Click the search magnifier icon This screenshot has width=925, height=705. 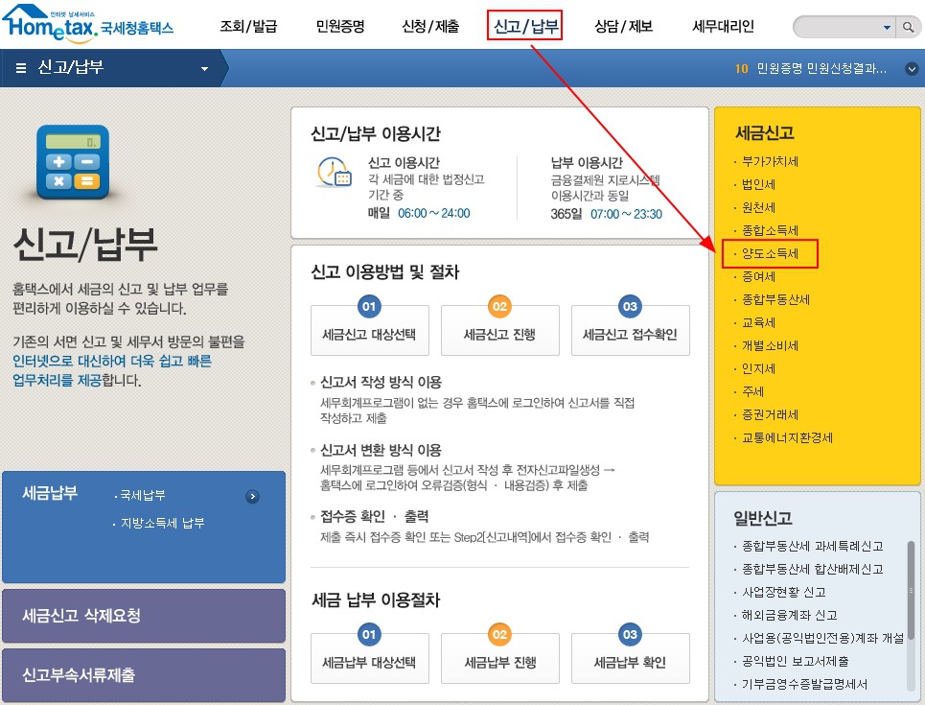(x=909, y=27)
